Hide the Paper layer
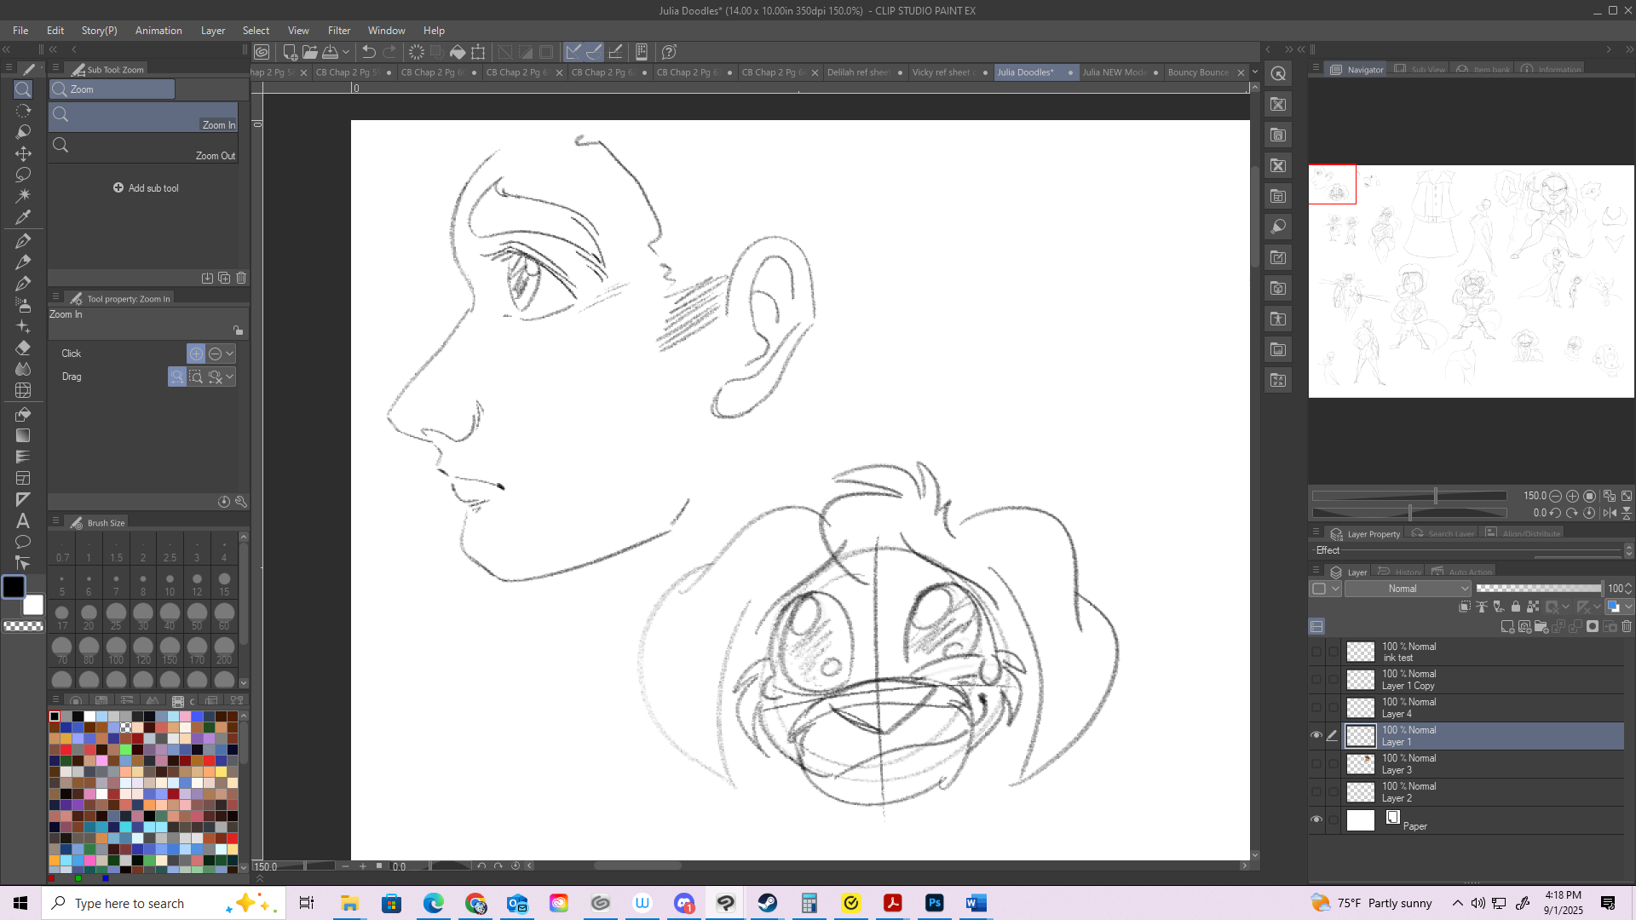The image size is (1636, 920). point(1316,819)
